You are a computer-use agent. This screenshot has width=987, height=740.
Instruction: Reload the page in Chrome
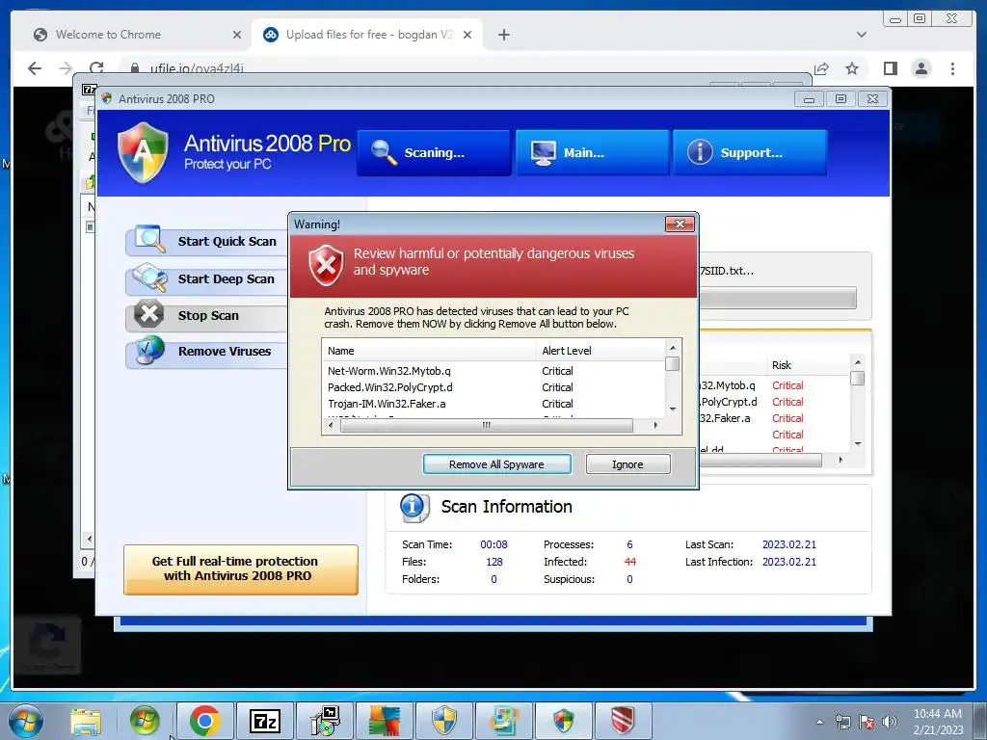(x=96, y=68)
